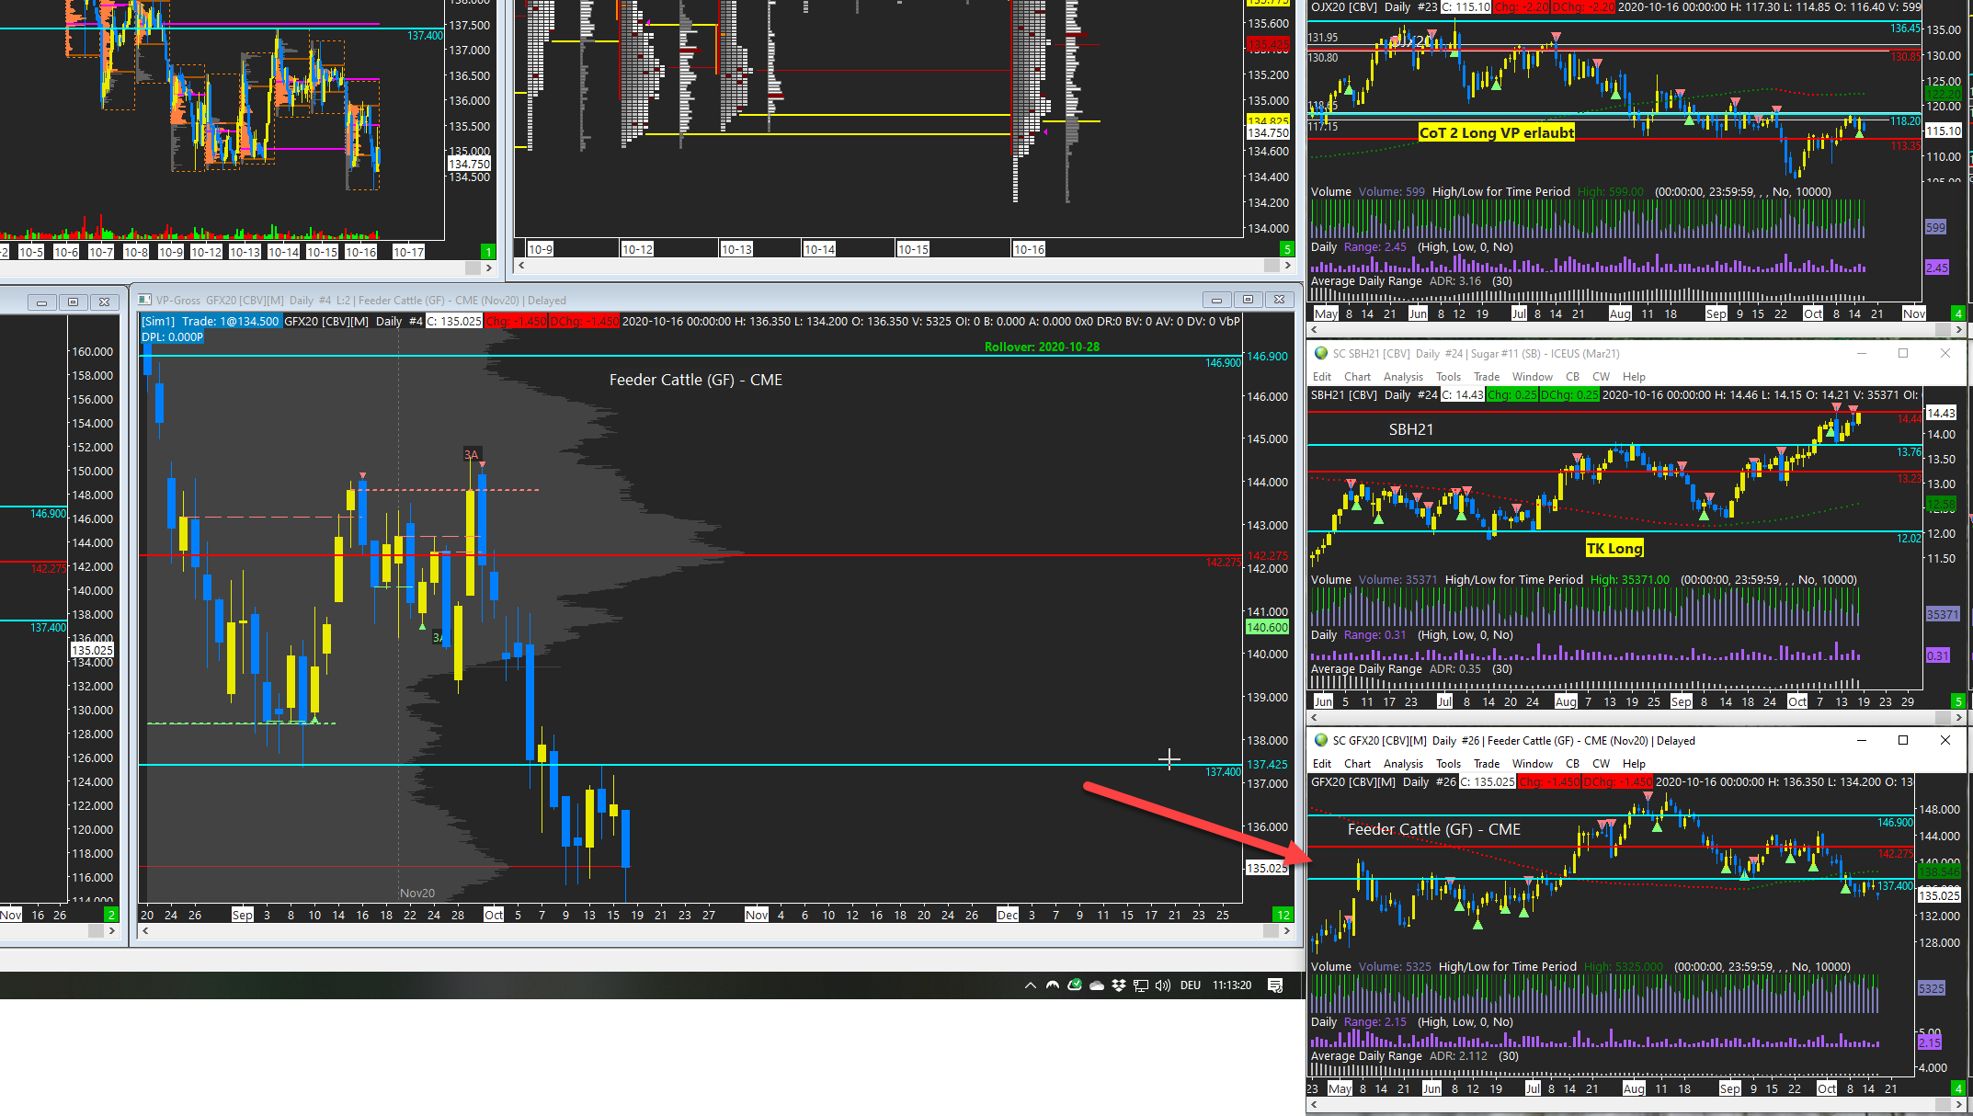Click the DEU keyboard language indicator
The height and width of the screenshot is (1116, 1973).
point(1191,985)
